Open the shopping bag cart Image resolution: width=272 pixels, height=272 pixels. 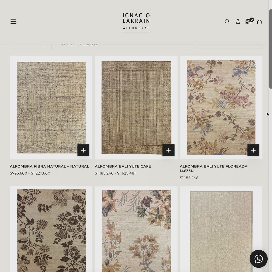pyautogui.click(x=259, y=22)
